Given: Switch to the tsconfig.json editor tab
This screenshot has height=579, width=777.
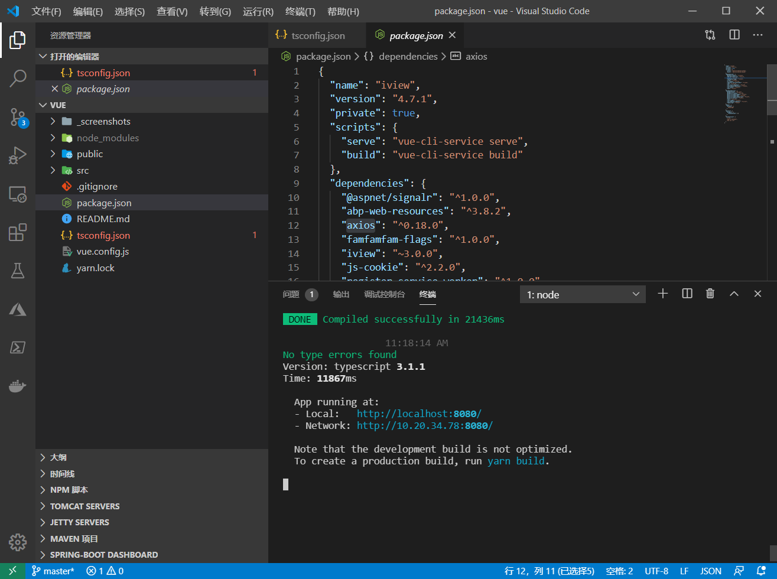Looking at the screenshot, I should click(317, 35).
